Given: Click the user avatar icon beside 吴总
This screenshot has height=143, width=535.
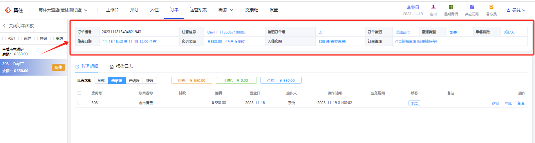Looking at the screenshot, I should (508, 10).
